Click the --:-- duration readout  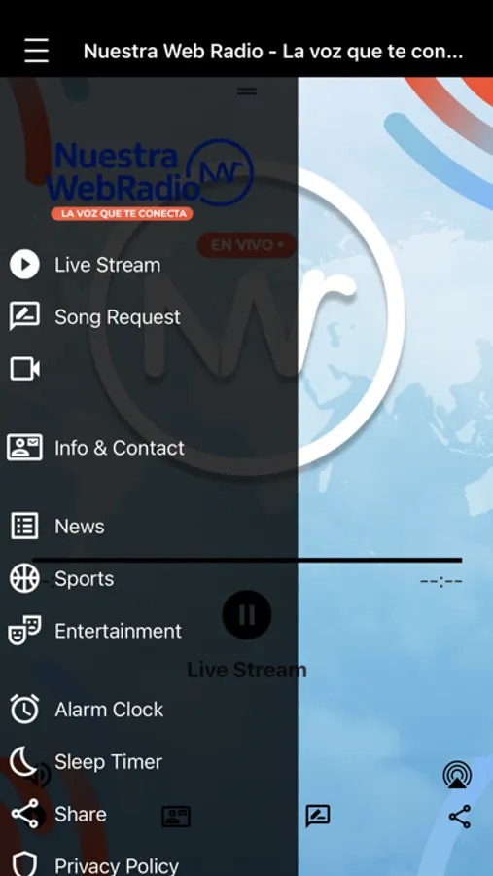tap(441, 582)
